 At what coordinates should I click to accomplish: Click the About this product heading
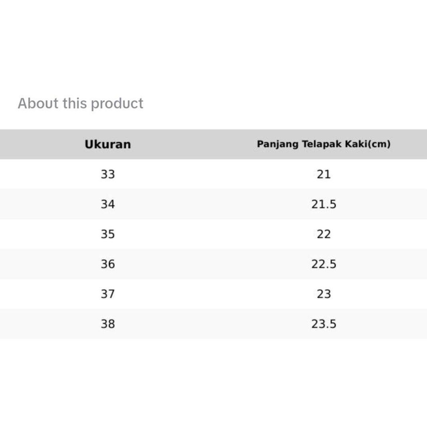tap(80, 103)
